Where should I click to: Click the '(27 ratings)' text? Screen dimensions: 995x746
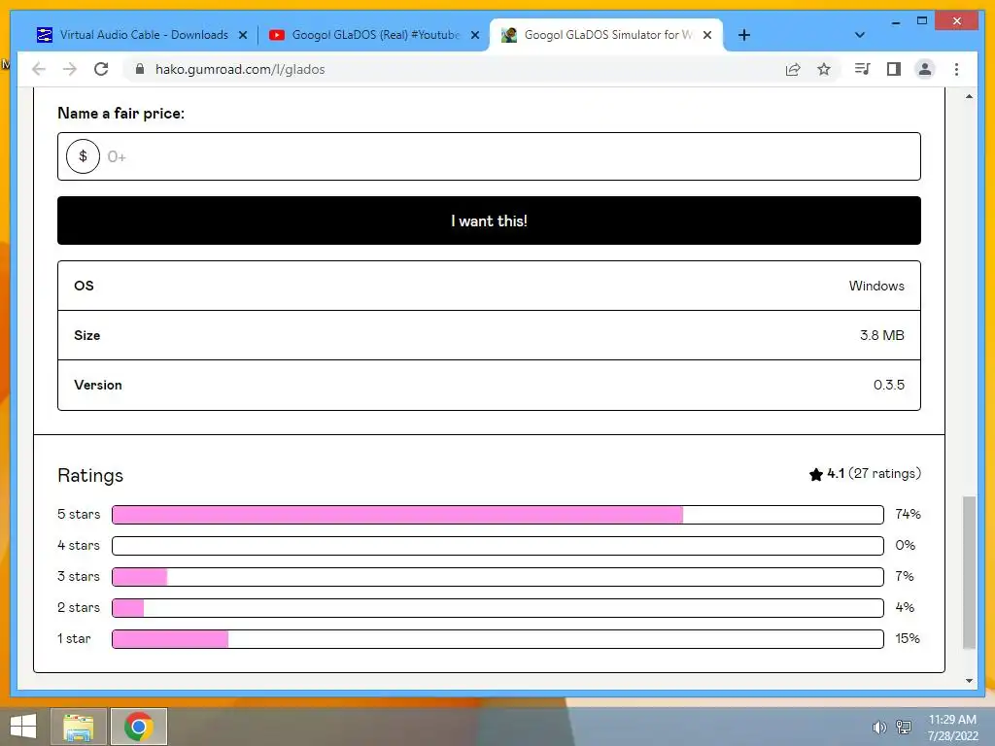pos(884,473)
